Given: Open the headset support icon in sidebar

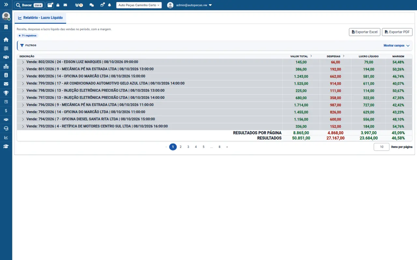Looking at the screenshot, I should pyautogui.click(x=6, y=128).
